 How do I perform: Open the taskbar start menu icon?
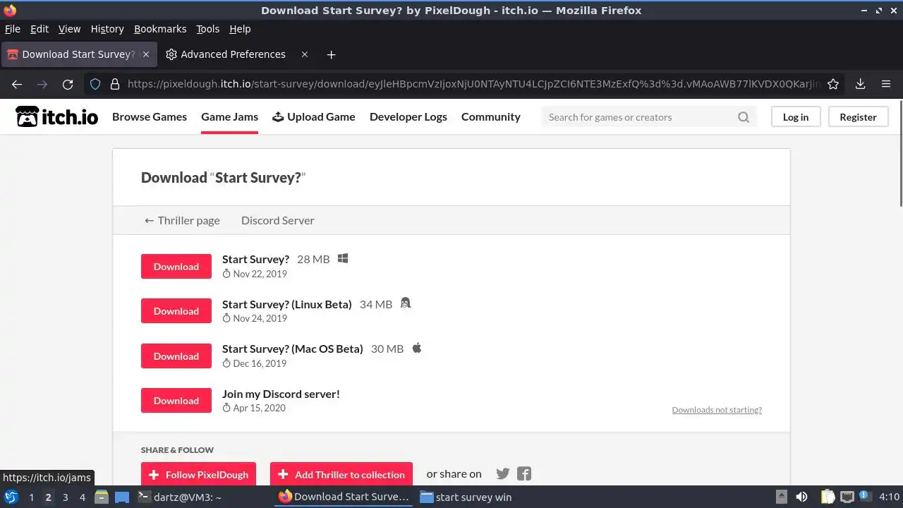11,497
